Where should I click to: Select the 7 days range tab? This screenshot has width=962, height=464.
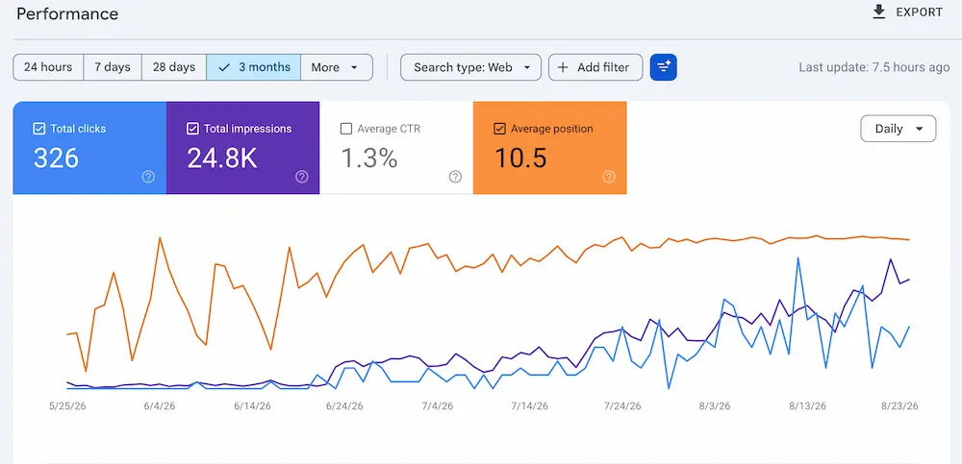click(113, 67)
